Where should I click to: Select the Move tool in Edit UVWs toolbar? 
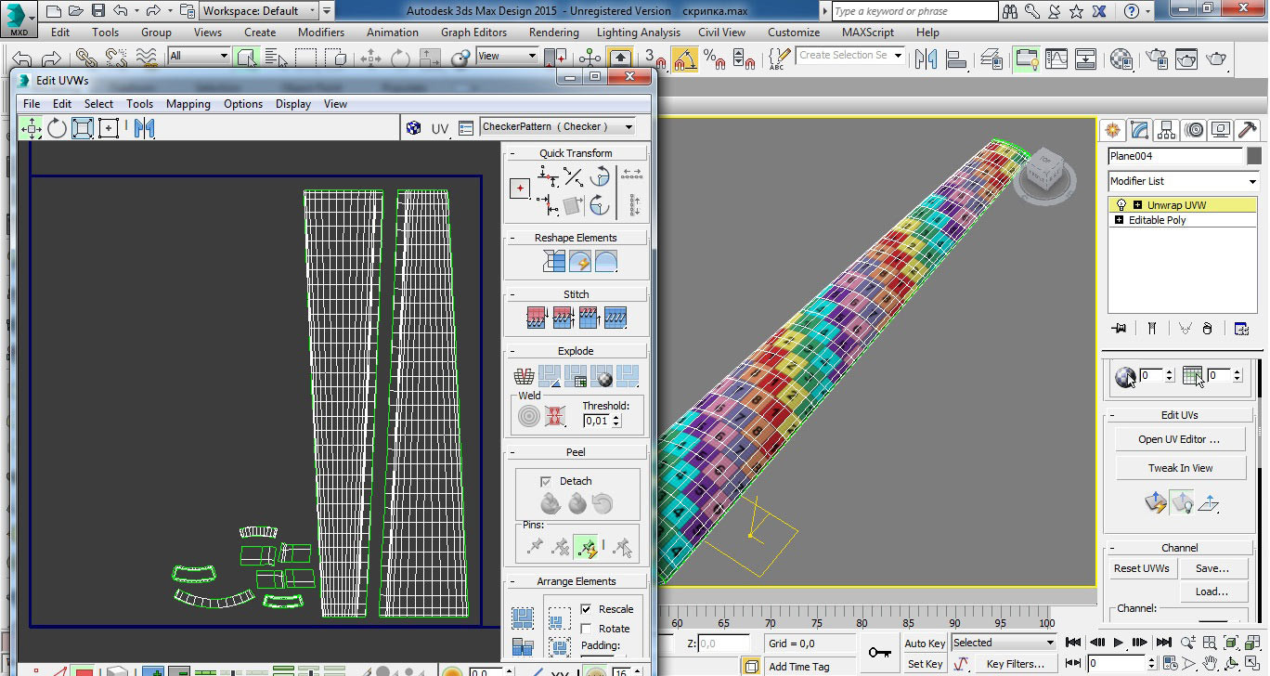[32, 128]
